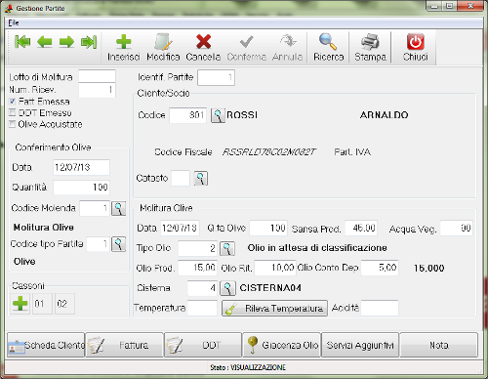Click Stato: VISUALIZZAZIONE status bar text
This screenshot has width=488, height=379.
[x=248, y=367]
